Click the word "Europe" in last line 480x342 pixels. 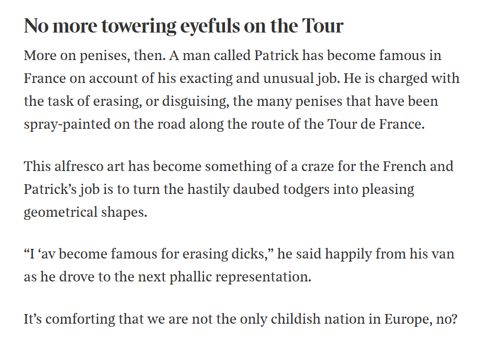pyautogui.click(x=404, y=319)
